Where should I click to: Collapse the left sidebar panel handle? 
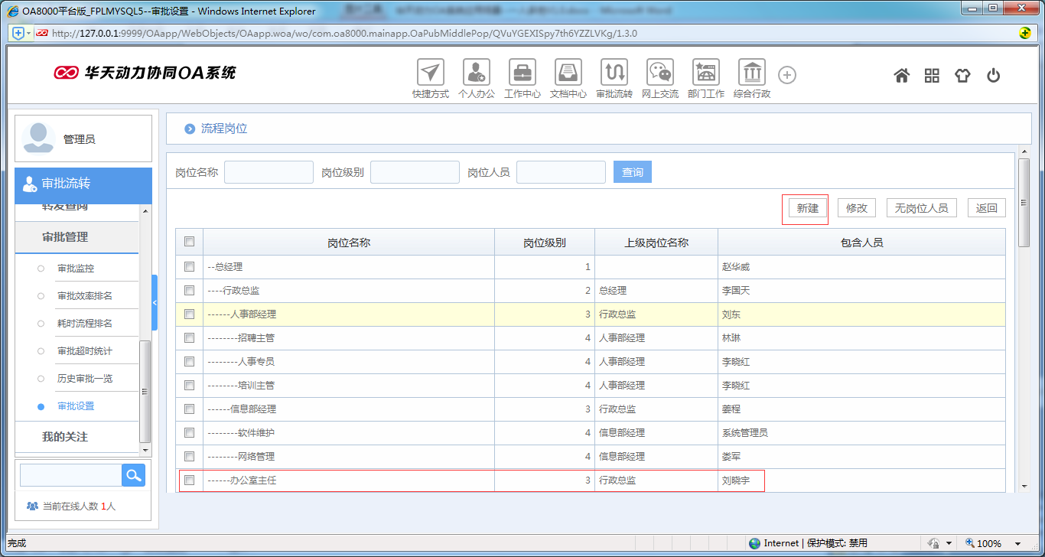(155, 303)
